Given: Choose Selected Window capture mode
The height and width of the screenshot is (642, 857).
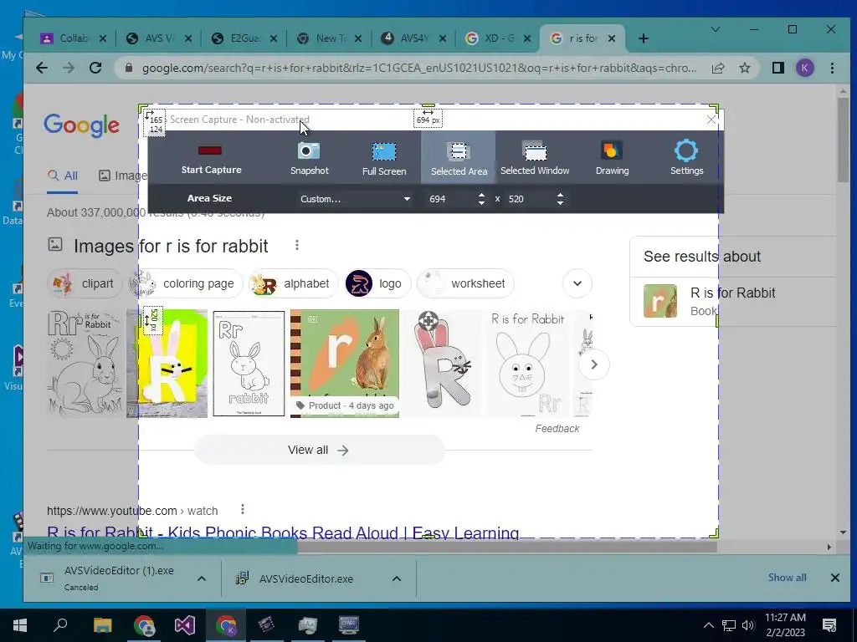Looking at the screenshot, I should pyautogui.click(x=535, y=158).
